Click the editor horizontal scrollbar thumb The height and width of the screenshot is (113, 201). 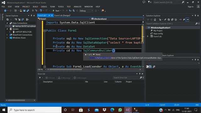pos(66,69)
